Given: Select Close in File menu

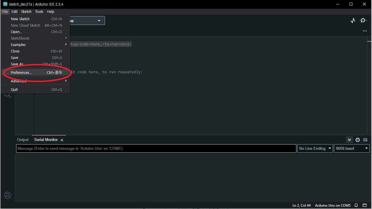Looking at the screenshot, I should [35, 51].
